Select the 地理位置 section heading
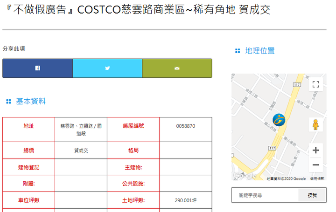 click(x=260, y=51)
